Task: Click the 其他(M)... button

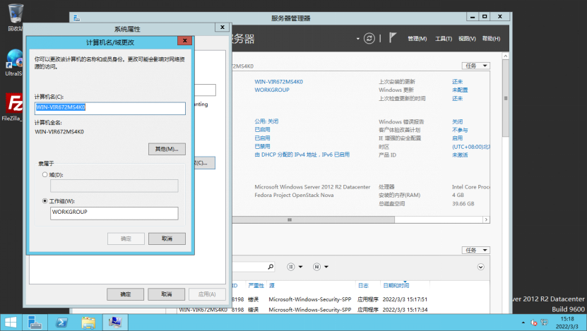Action: pos(167,149)
